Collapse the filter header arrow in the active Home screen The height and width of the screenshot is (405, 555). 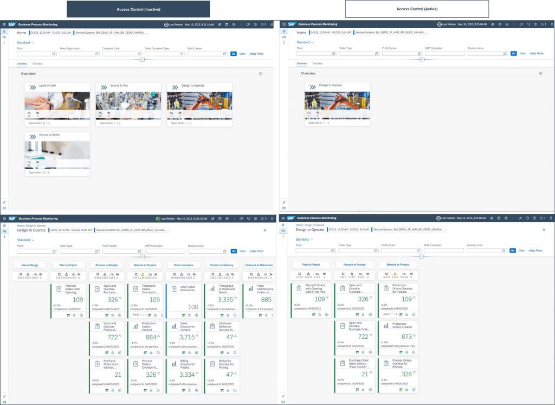pyautogui.click(x=422, y=59)
